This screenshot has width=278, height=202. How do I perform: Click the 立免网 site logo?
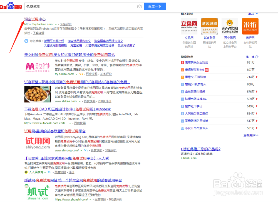[189, 26]
